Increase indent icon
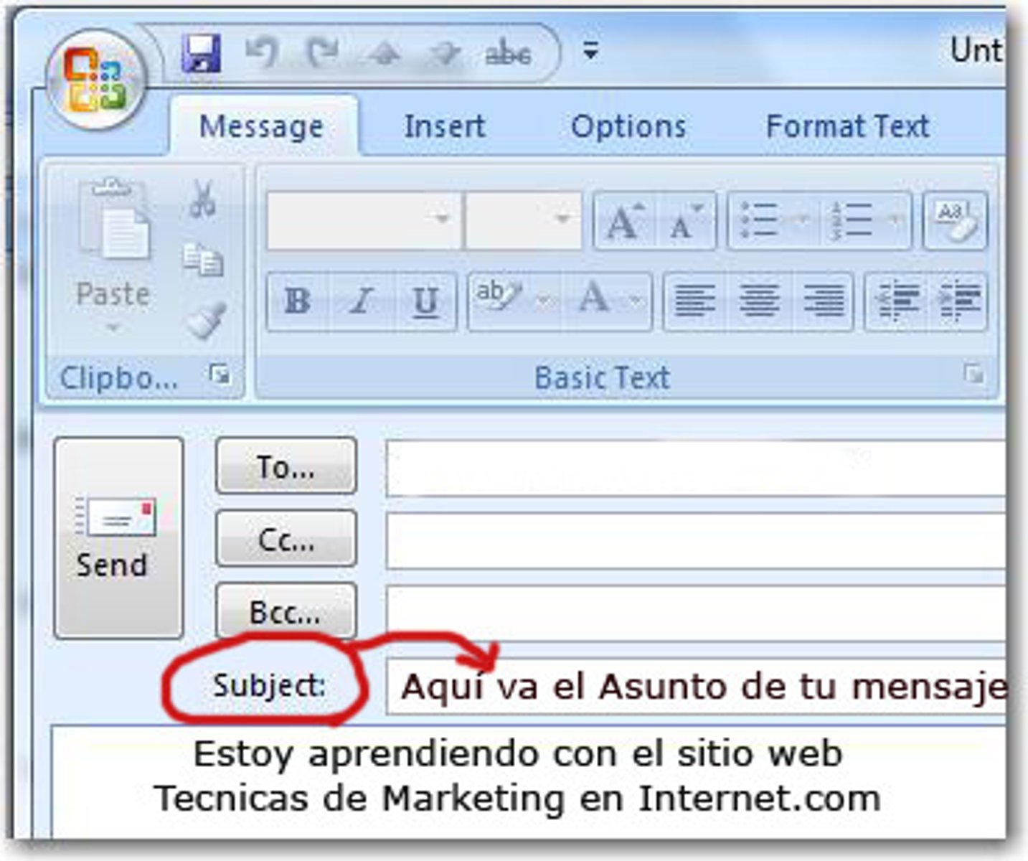 959,301
